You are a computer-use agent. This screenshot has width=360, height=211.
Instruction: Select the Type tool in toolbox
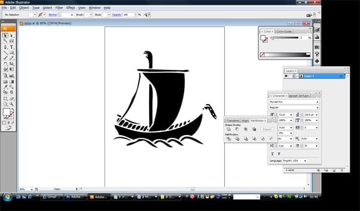[x=12, y=47]
